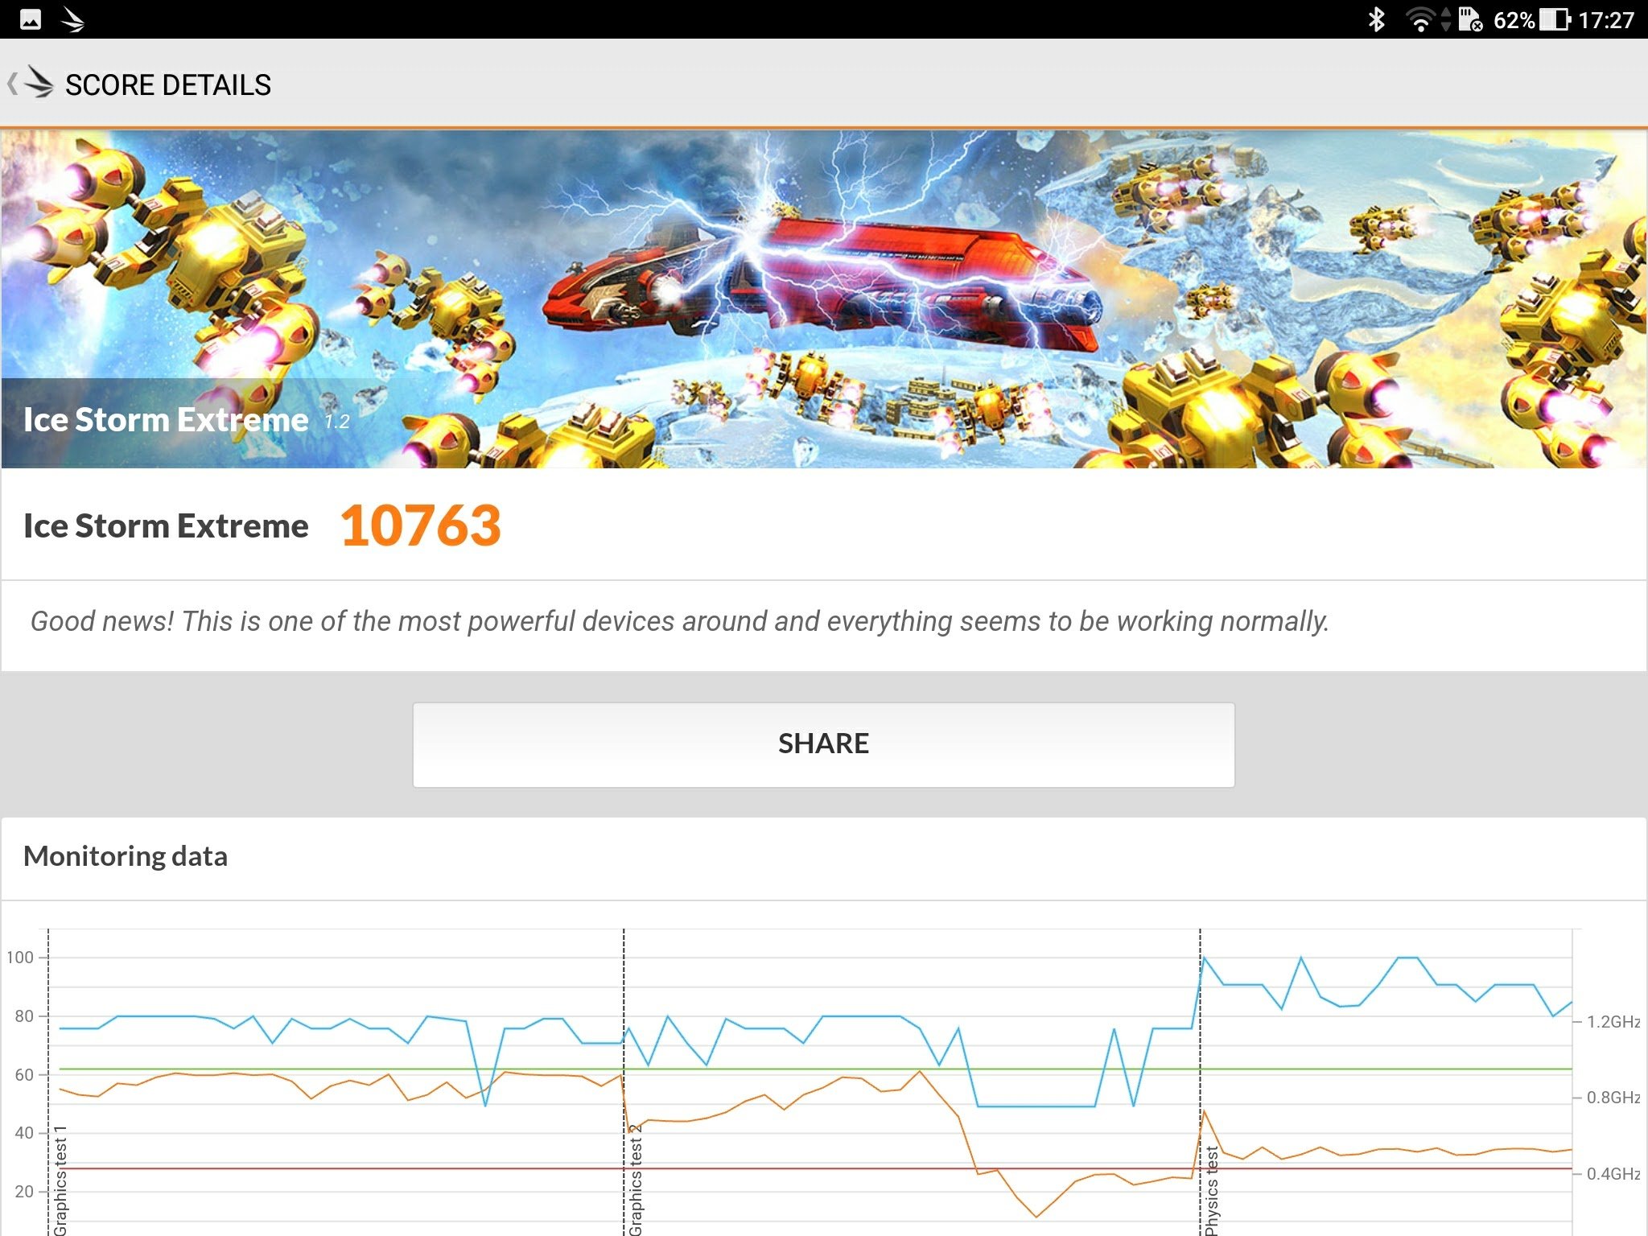The width and height of the screenshot is (1648, 1236).
Task: Tap the Monitoring data heading
Action: (126, 856)
